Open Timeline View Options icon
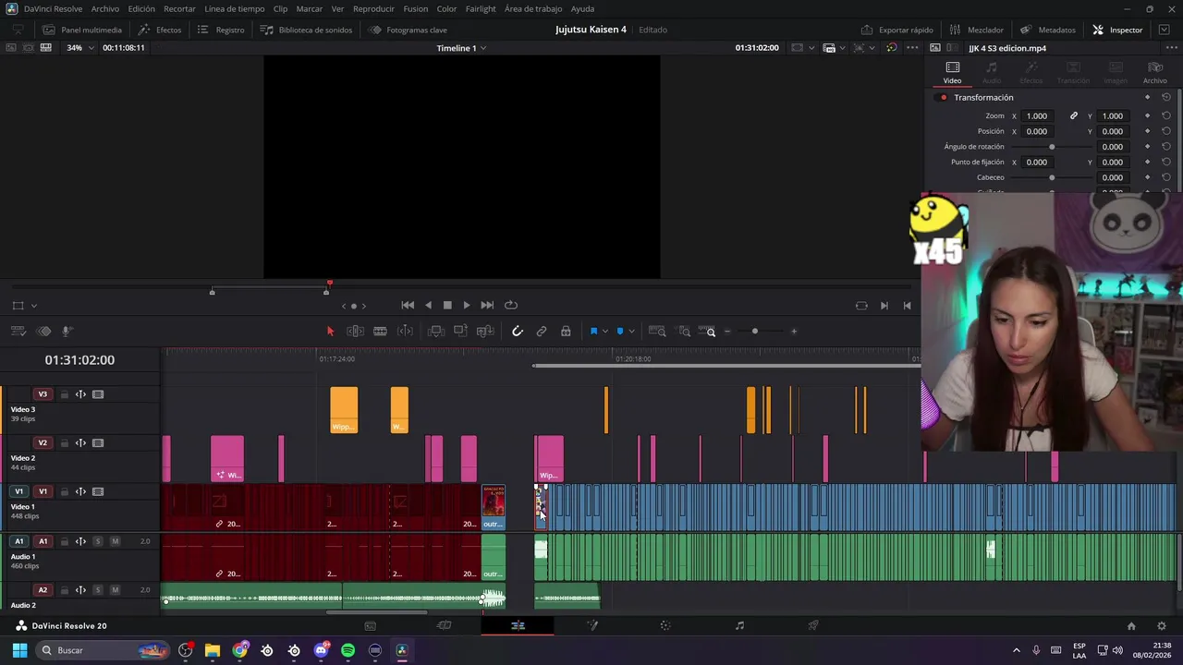Viewport: 1183px width, 665px height. click(18, 332)
